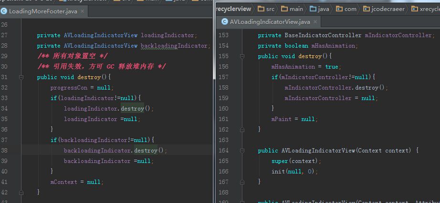
Task: Click the class icon on AVLoadingIndicatorView.java tab
Action: 224,22
